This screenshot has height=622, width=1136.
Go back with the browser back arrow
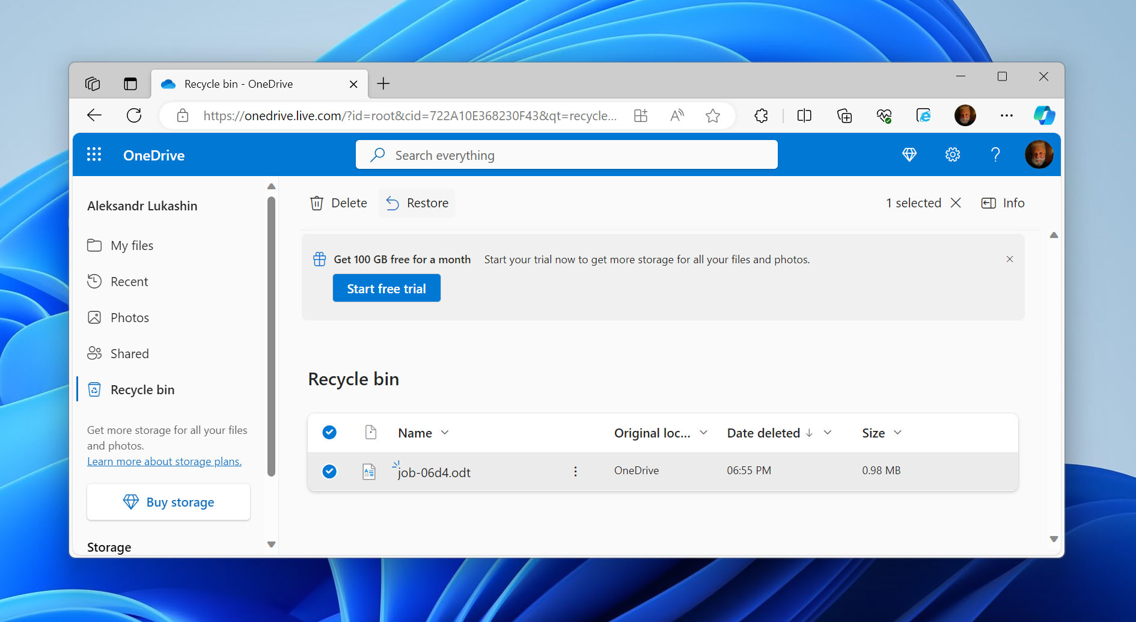(94, 115)
